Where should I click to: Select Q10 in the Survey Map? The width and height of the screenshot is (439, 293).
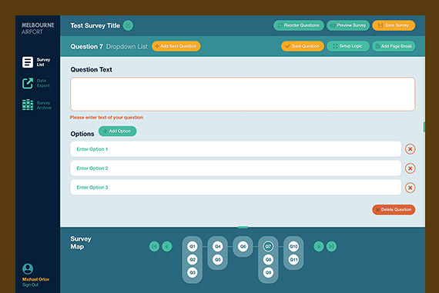[x=293, y=246]
